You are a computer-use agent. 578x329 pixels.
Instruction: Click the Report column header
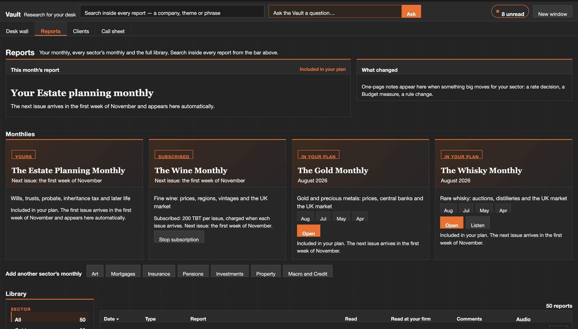[x=198, y=319]
